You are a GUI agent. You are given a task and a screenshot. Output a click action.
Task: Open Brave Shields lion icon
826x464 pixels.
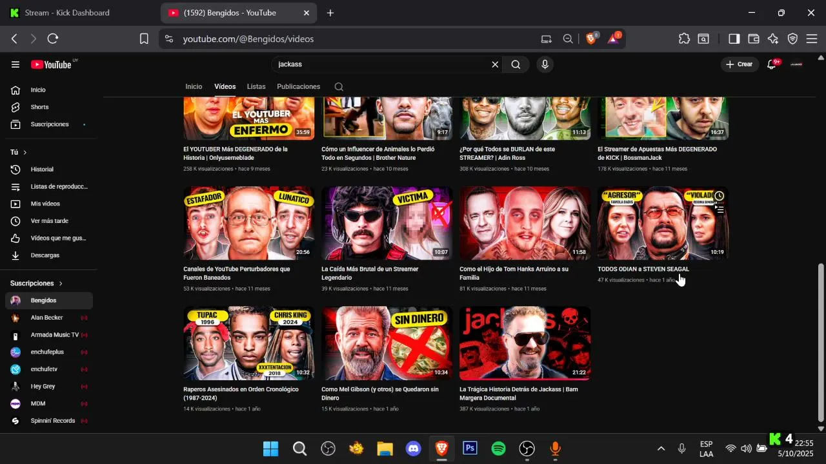pos(591,39)
